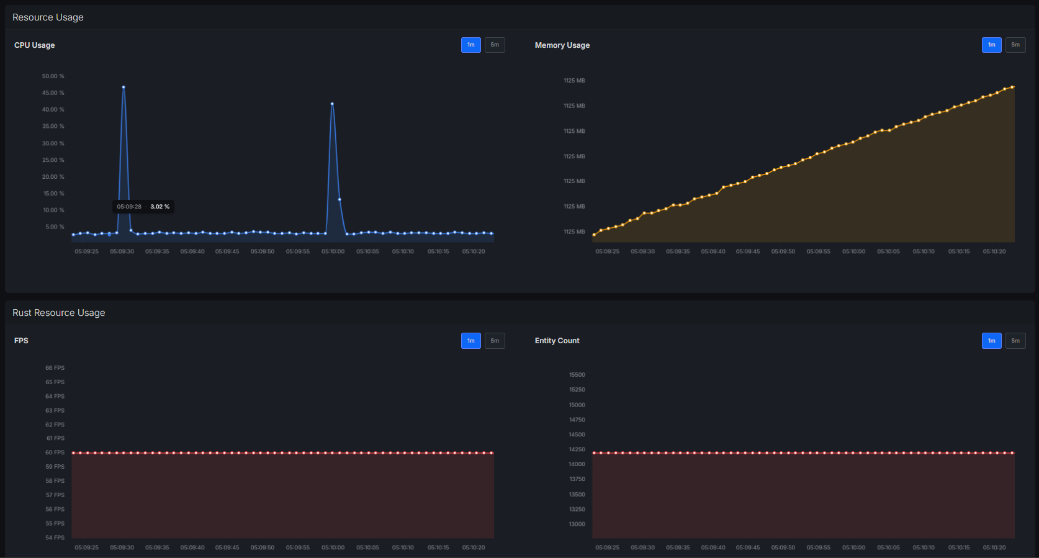This screenshot has height=558, width=1039.
Task: Select 1m range on FPS chart
Action: [470, 341]
